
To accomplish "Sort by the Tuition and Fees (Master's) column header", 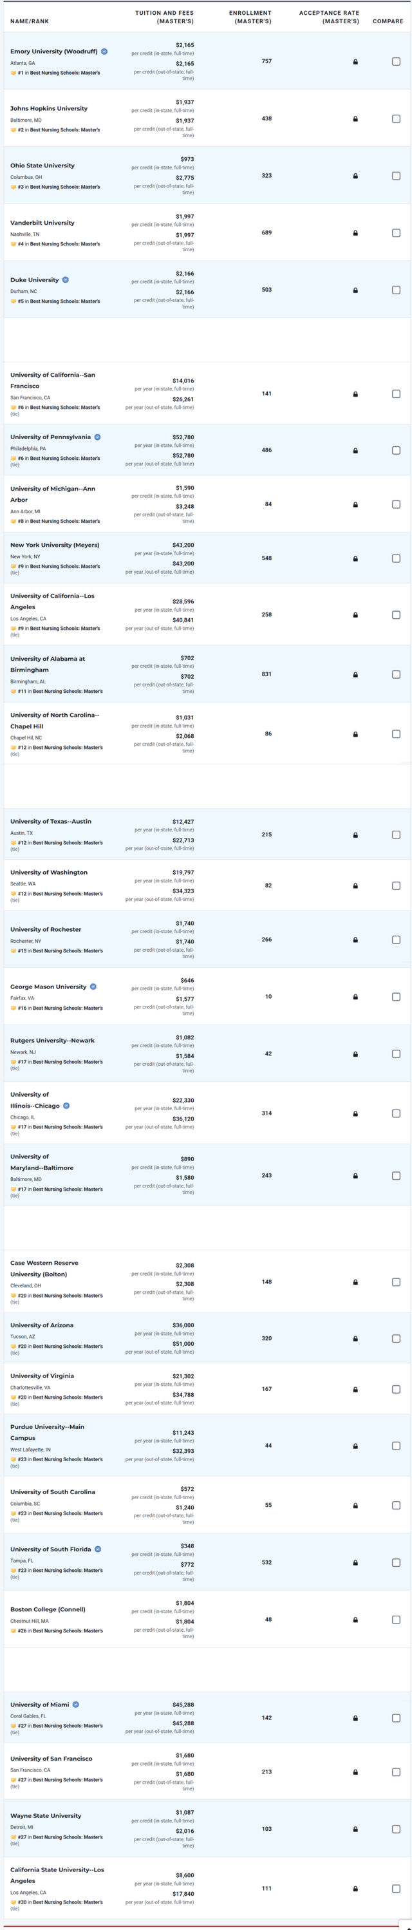I will click(x=164, y=17).
